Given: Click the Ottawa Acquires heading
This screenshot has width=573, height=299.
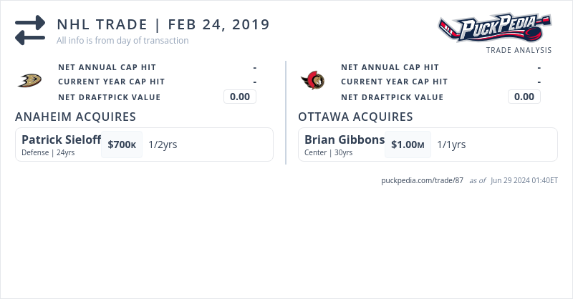Looking at the screenshot, I should pyautogui.click(x=355, y=117).
